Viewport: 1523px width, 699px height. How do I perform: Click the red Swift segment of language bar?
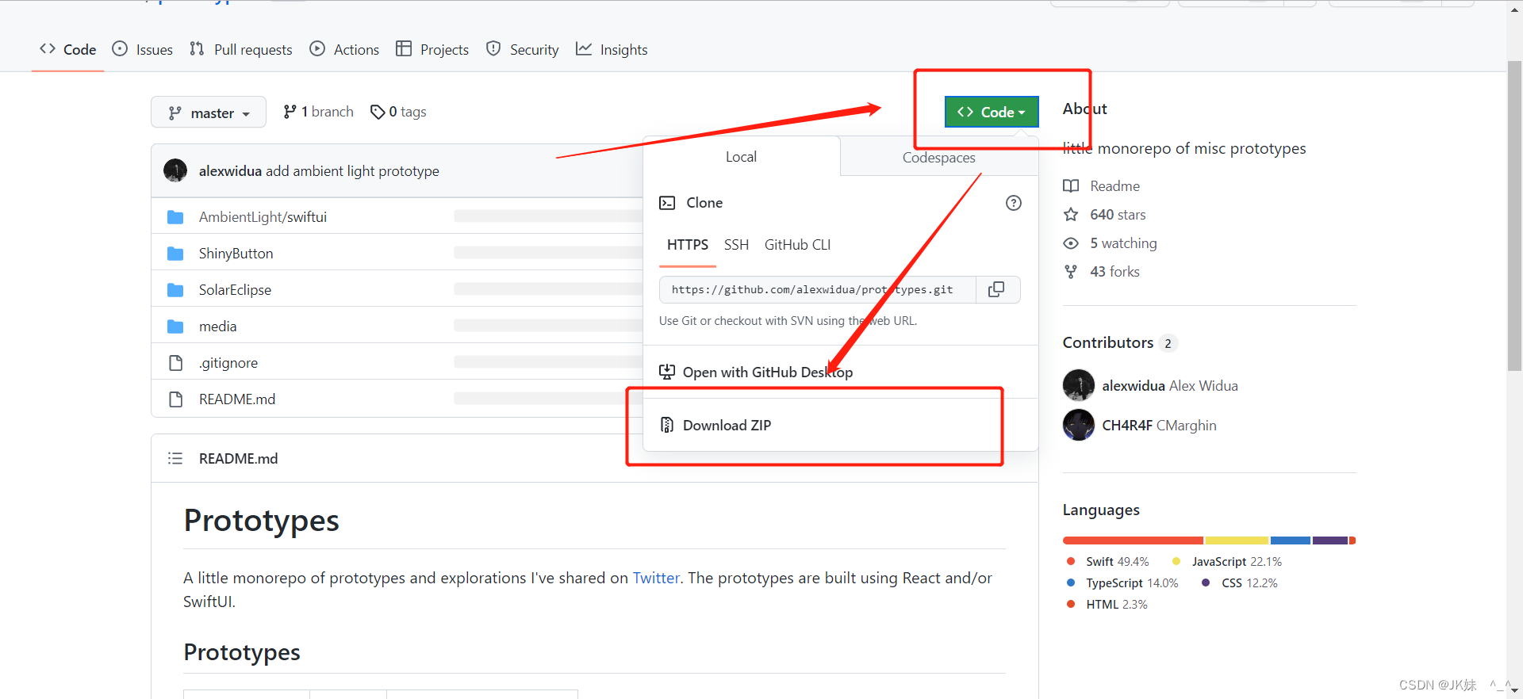[x=1133, y=540]
